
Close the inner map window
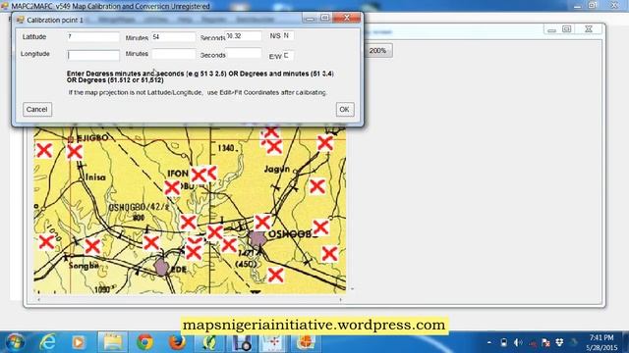(x=589, y=29)
